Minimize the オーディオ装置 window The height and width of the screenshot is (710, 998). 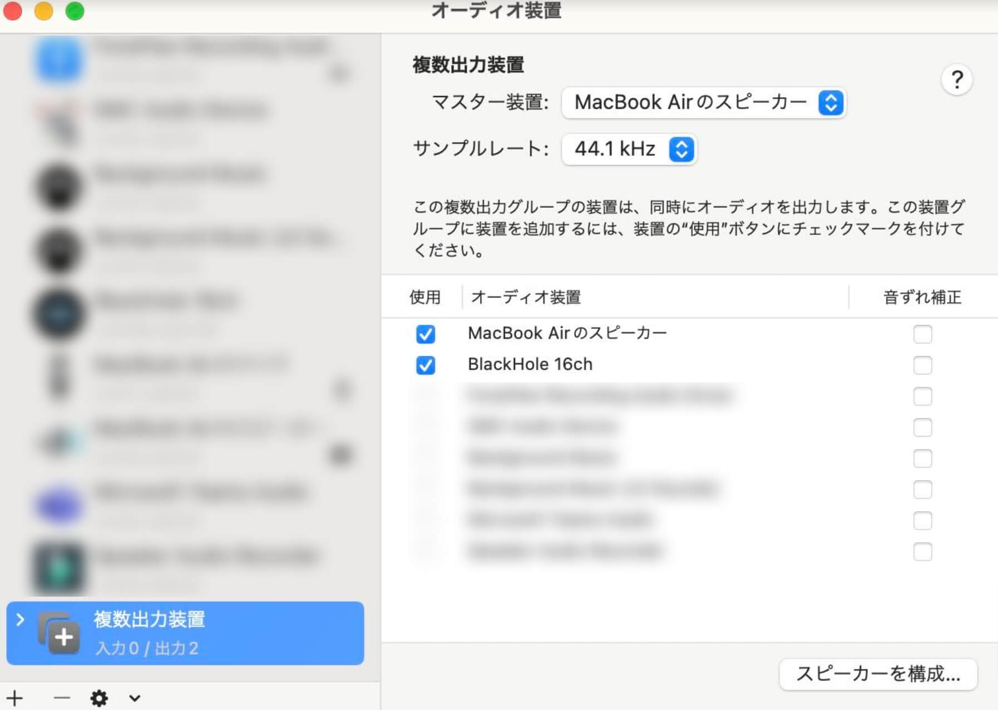tap(44, 11)
